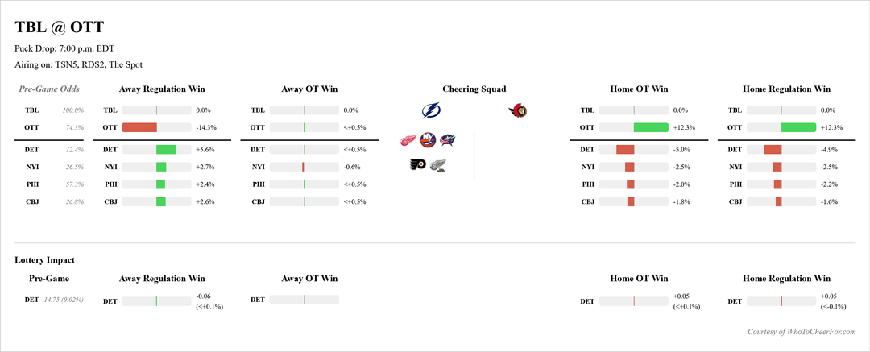Click the grey Detroit Red Wings logo
The image size is (870, 352).
coord(437,165)
